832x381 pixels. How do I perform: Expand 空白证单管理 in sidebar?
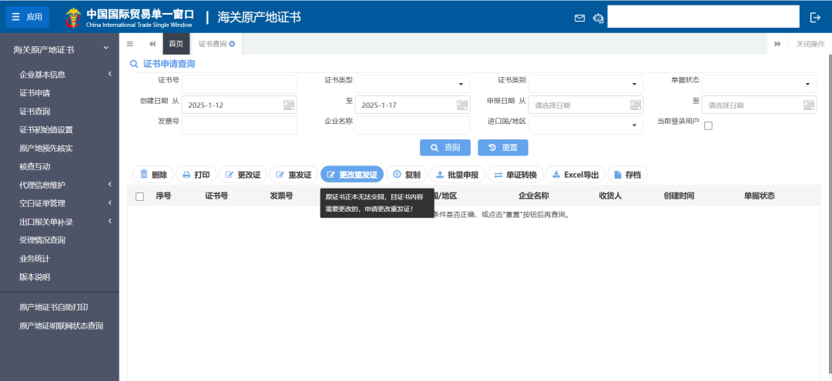point(59,203)
